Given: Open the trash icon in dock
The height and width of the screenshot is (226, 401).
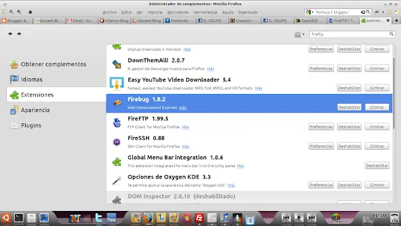Looking at the screenshot, I should pyautogui.click(x=250, y=219).
